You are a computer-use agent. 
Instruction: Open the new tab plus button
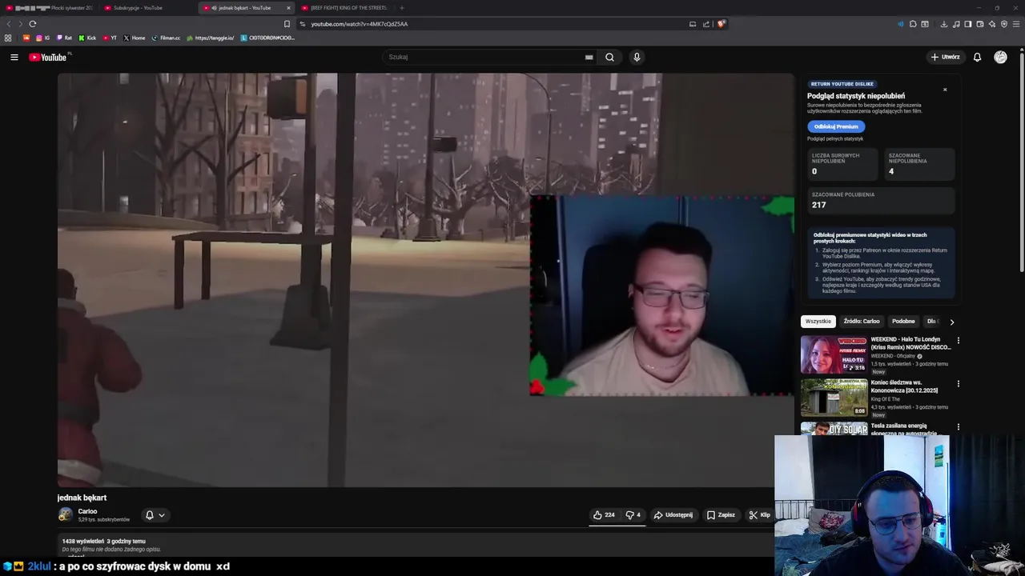point(402,8)
